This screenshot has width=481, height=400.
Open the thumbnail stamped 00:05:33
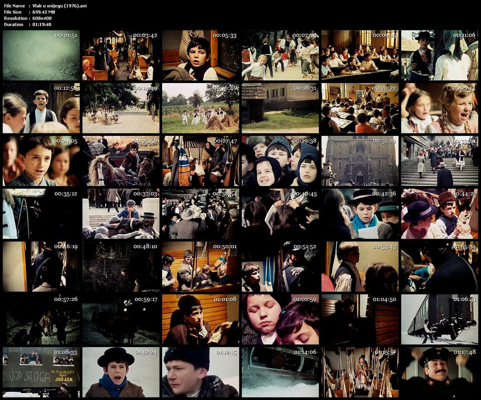coord(201,55)
